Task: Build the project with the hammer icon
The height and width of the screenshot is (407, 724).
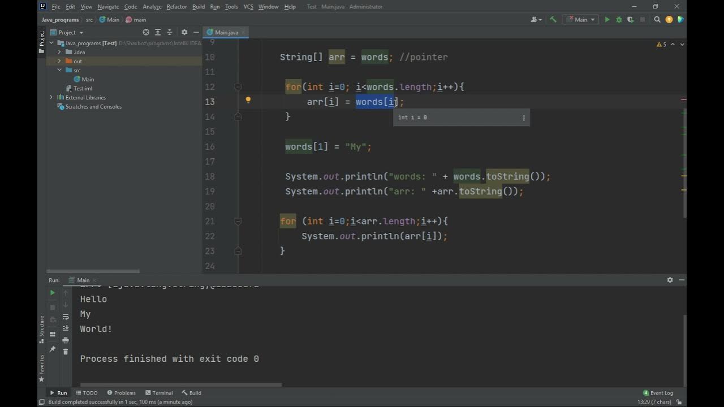Action: [553, 19]
